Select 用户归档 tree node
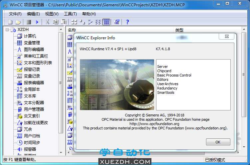 coord(32,136)
